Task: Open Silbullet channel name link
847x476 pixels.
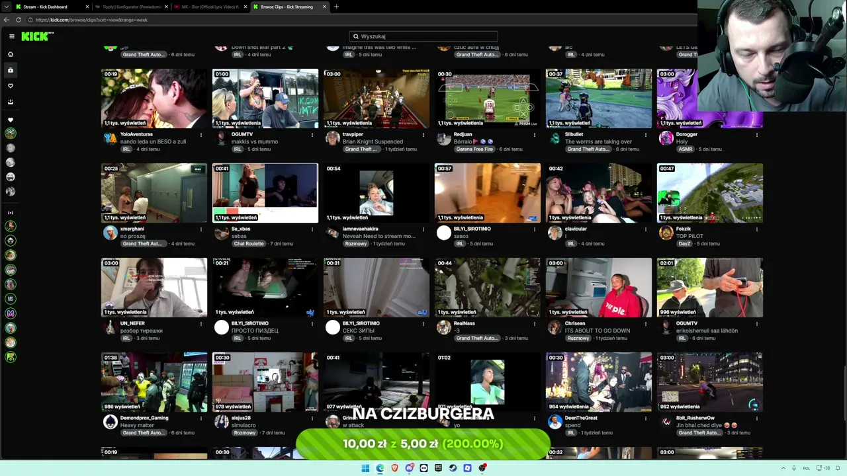Action: coord(574,134)
